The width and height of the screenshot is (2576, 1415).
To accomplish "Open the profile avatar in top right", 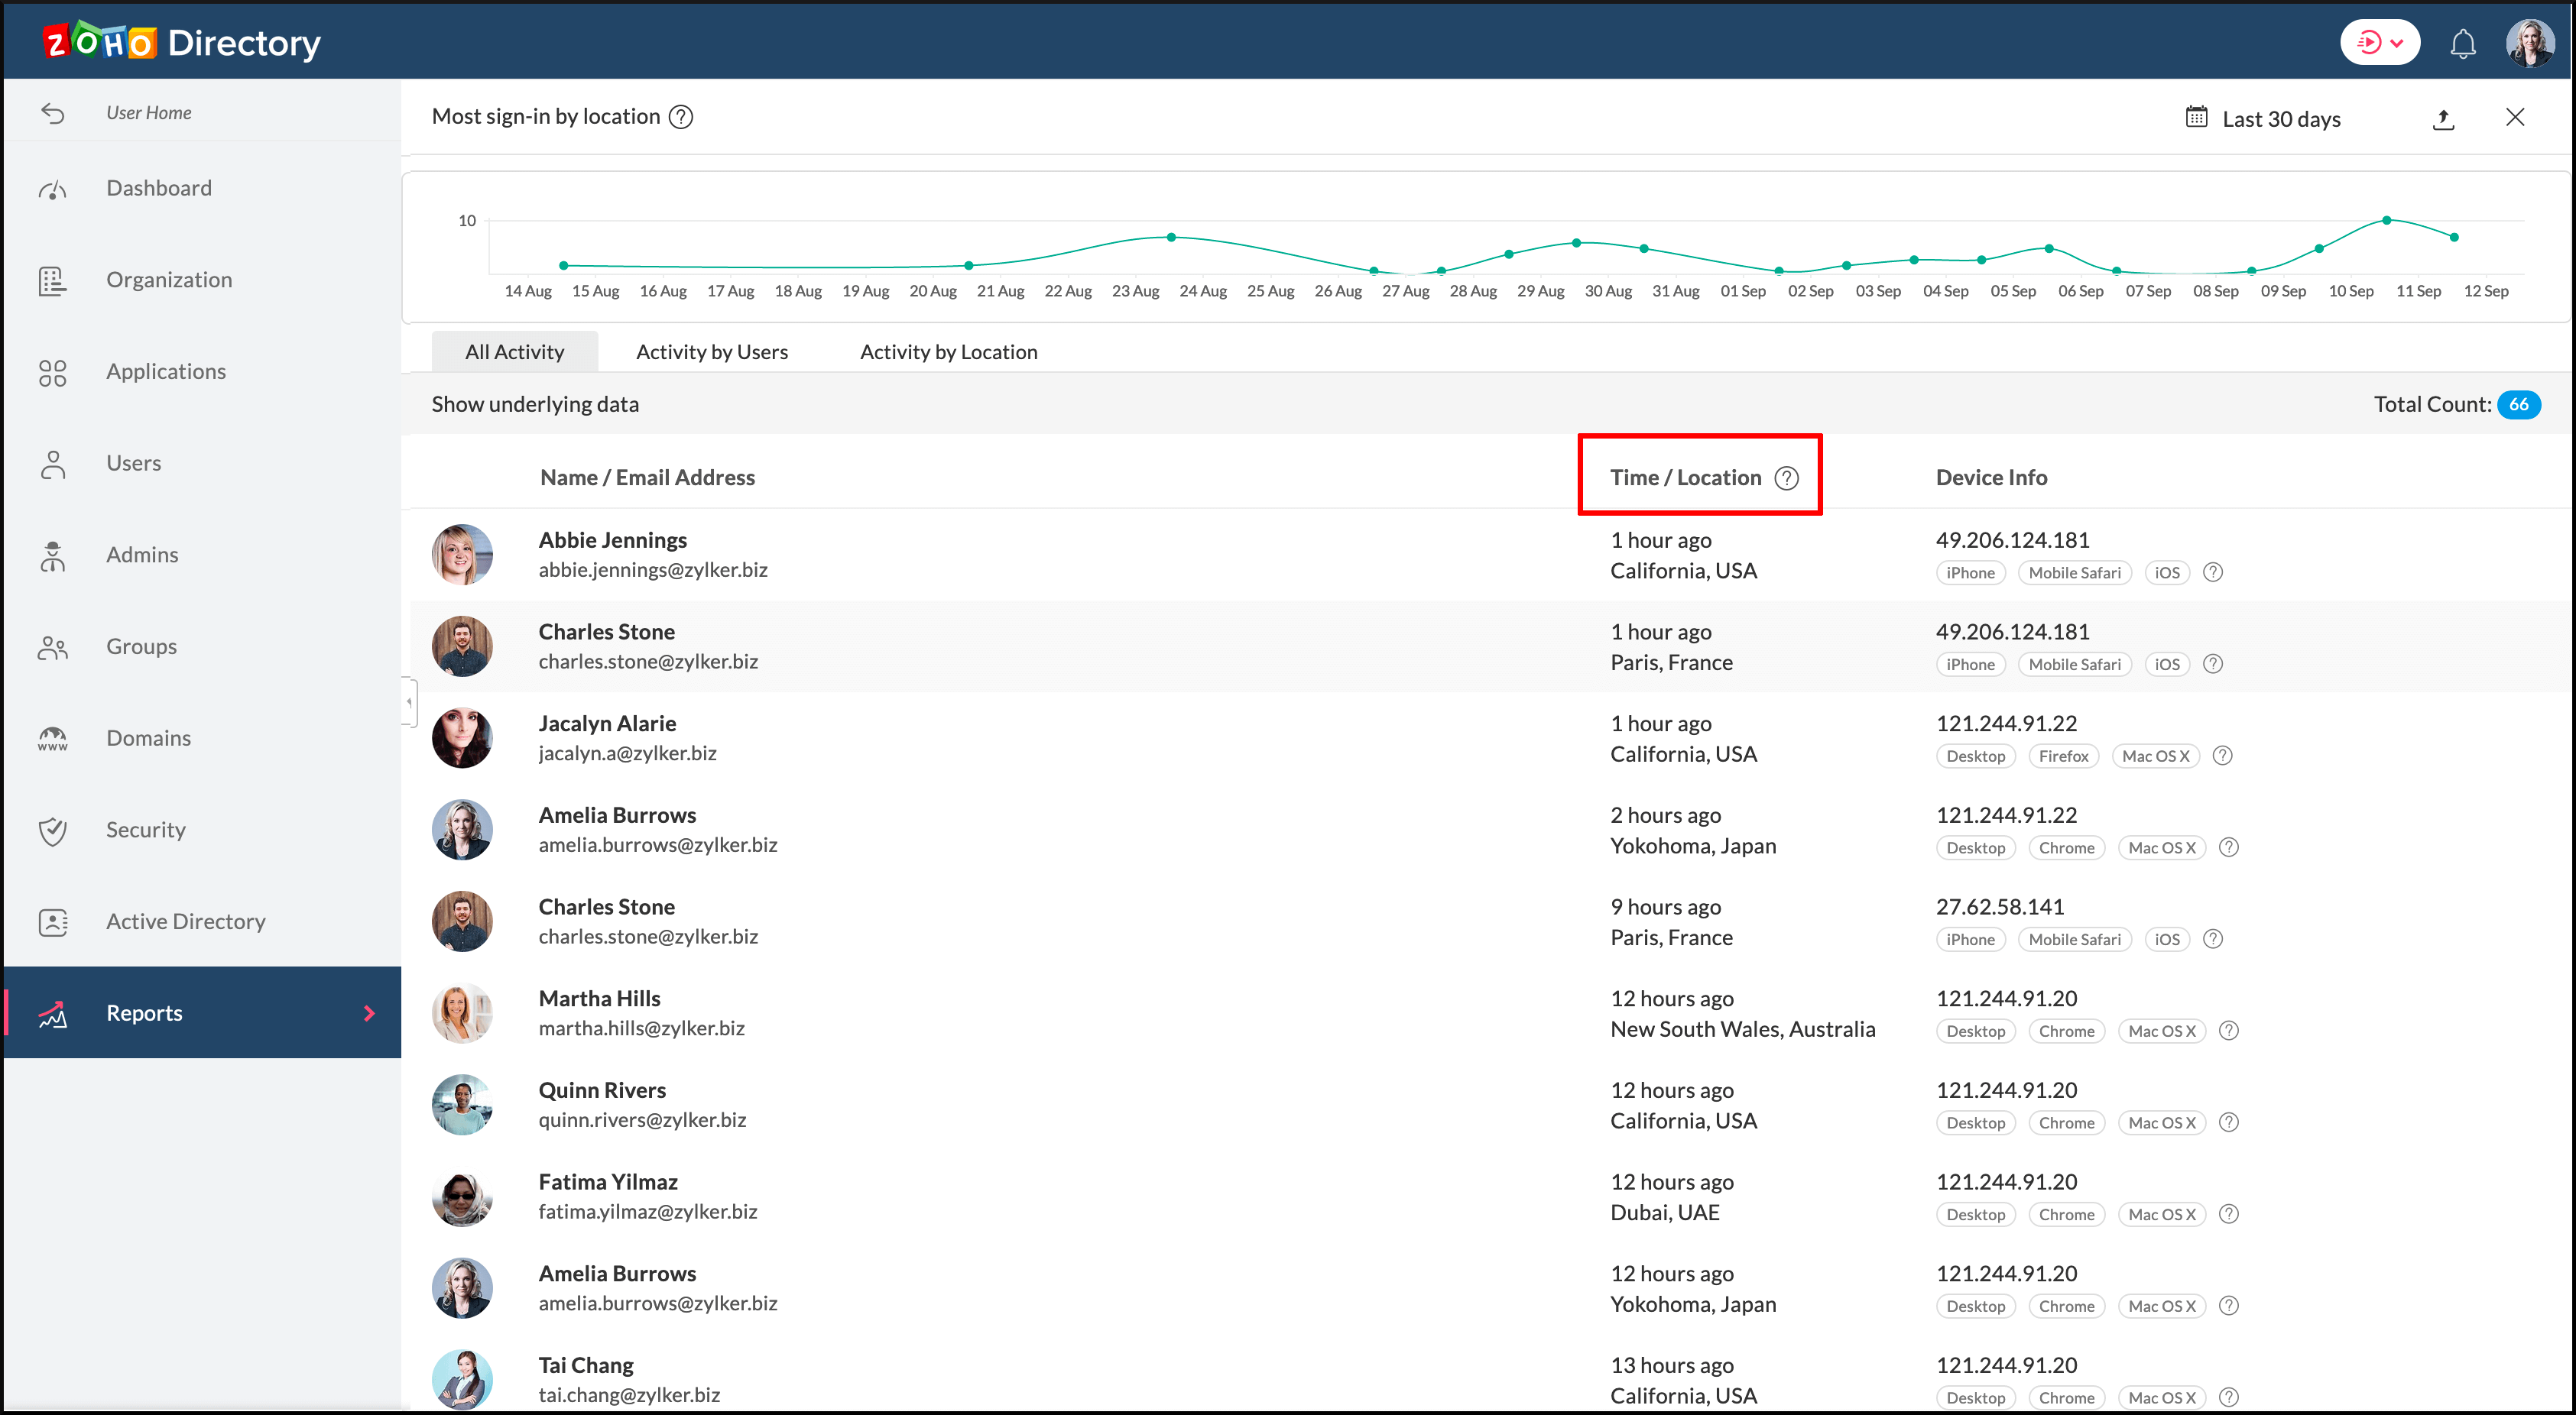I will tap(2530, 43).
